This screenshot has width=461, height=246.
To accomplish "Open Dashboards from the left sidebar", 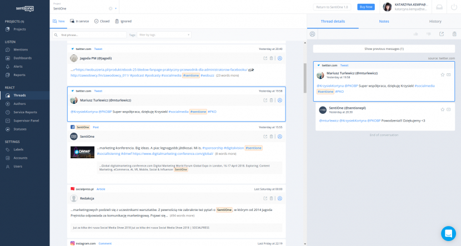I will point(22,58).
